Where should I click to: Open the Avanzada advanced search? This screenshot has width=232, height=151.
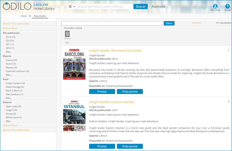[158, 6]
